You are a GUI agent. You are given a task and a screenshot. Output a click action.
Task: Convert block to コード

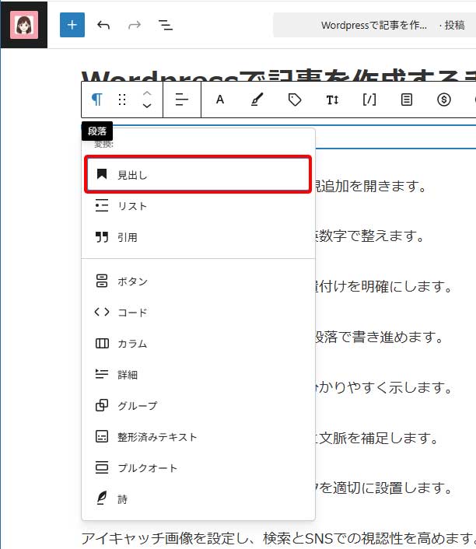coord(198,313)
